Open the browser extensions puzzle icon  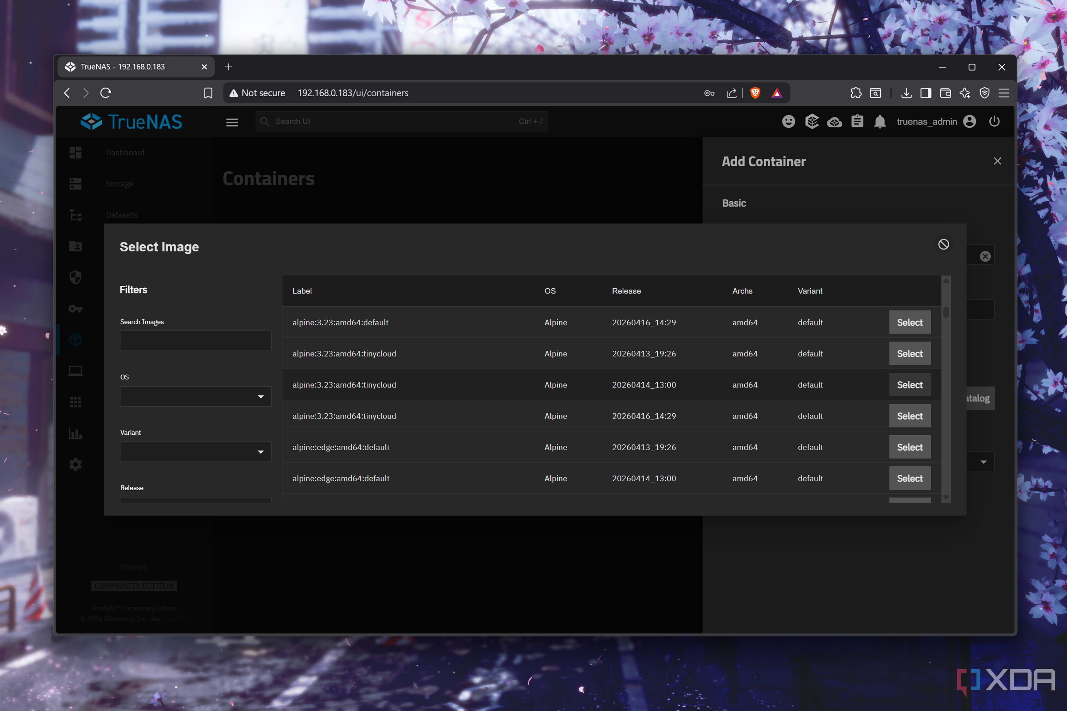[x=856, y=93]
